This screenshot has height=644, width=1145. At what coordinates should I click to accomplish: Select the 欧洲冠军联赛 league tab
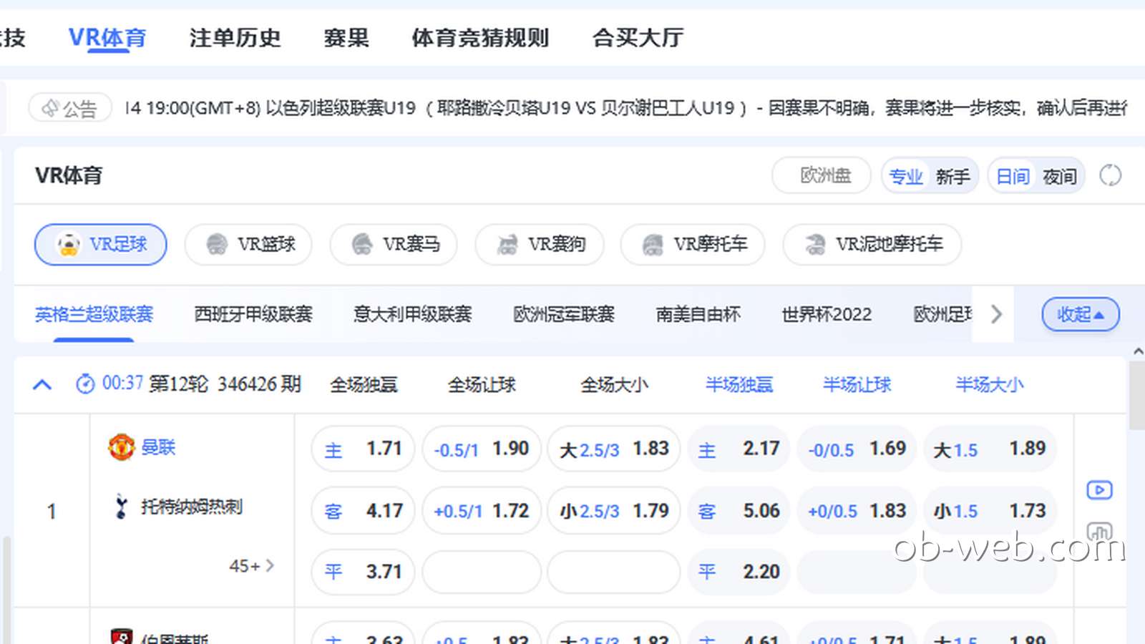[564, 314]
